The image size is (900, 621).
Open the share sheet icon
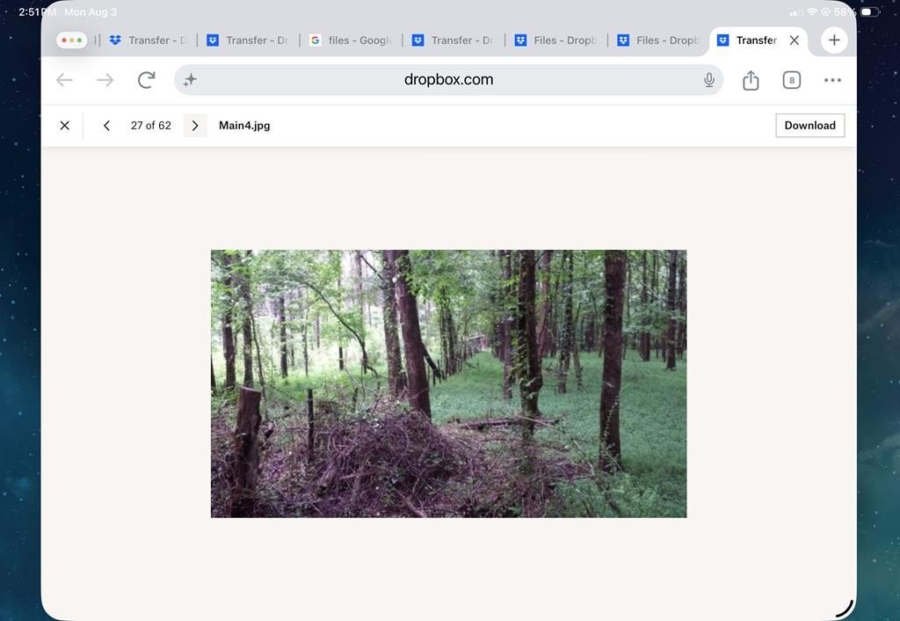(x=751, y=80)
